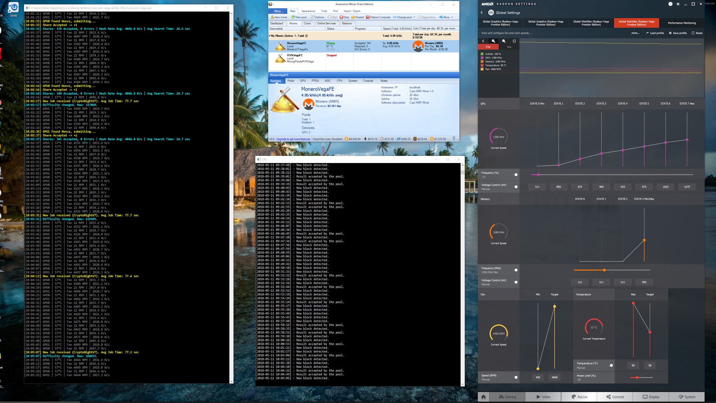Toggle the fan Speed (RPM) manual switch

pyautogui.click(x=516, y=377)
